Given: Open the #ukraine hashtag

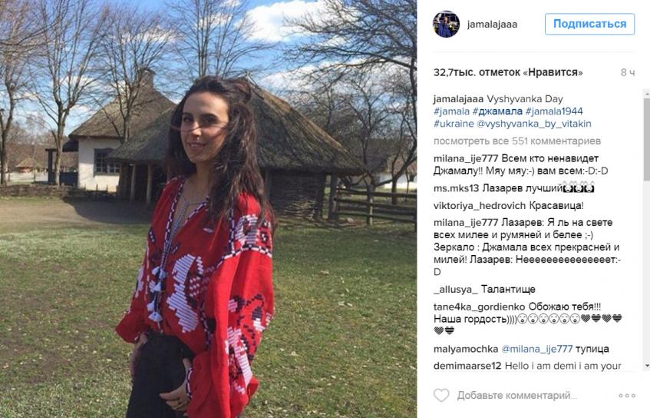Looking at the screenshot, I should coord(454,124).
